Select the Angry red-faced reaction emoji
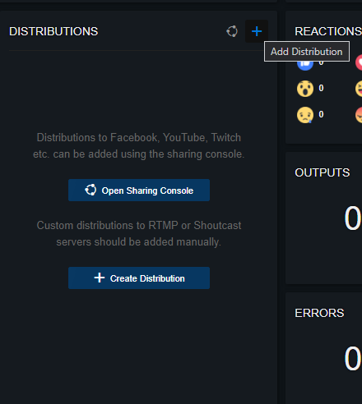This screenshot has height=404, width=362. pyautogui.click(x=359, y=115)
